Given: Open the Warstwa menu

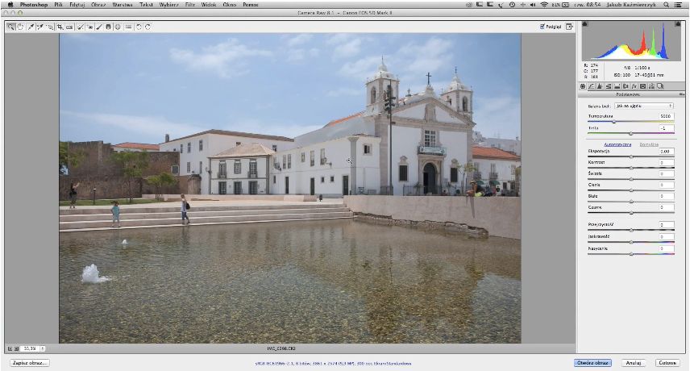Looking at the screenshot, I should tap(123, 4).
